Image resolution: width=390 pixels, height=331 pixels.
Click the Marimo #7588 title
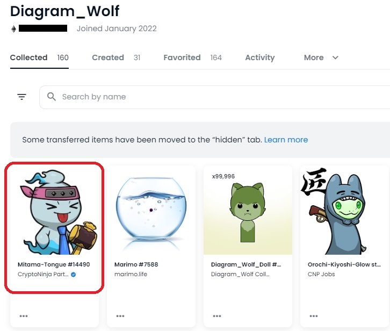point(136,264)
